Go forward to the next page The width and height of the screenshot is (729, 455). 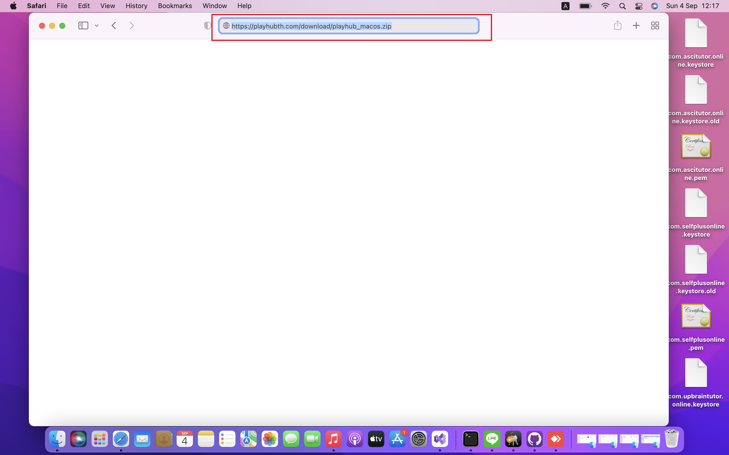pos(132,26)
